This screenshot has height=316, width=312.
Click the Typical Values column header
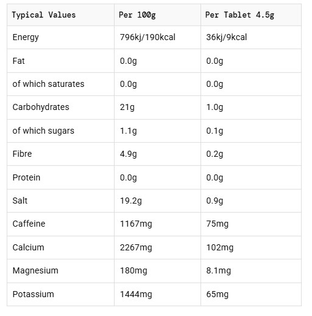[x=44, y=15]
